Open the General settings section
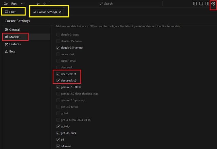 14,30
